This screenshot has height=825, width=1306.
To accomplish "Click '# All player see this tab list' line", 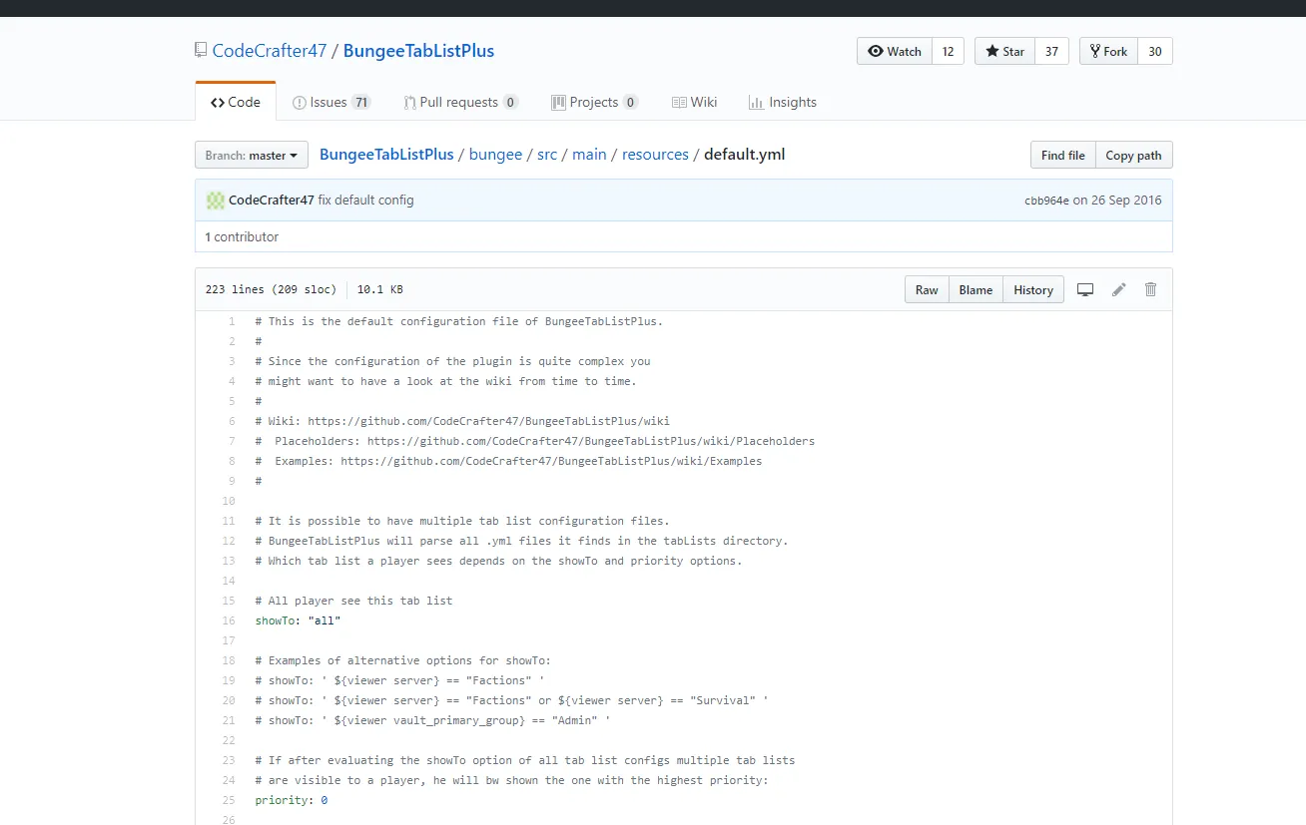I will [354, 601].
